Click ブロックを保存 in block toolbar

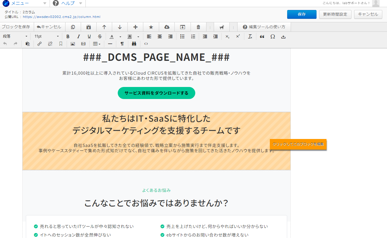click(16, 27)
